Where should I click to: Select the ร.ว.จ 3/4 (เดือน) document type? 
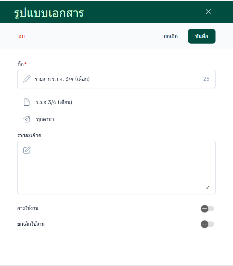(x=54, y=102)
